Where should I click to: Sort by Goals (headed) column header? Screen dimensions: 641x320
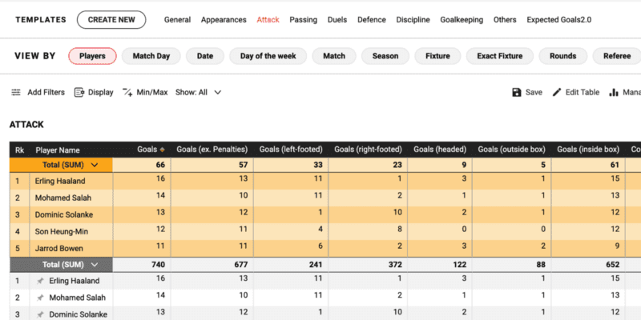[439, 150]
